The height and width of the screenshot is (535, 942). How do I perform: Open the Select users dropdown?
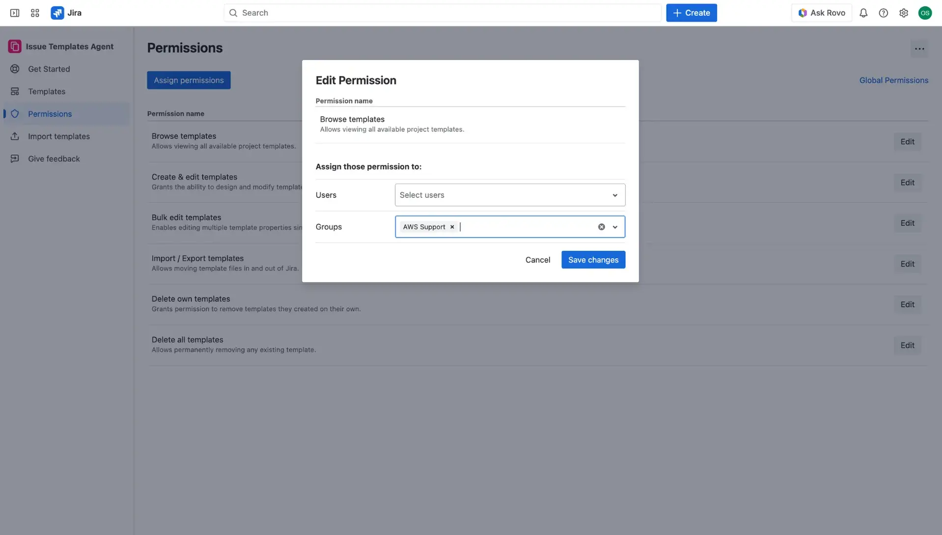point(509,195)
